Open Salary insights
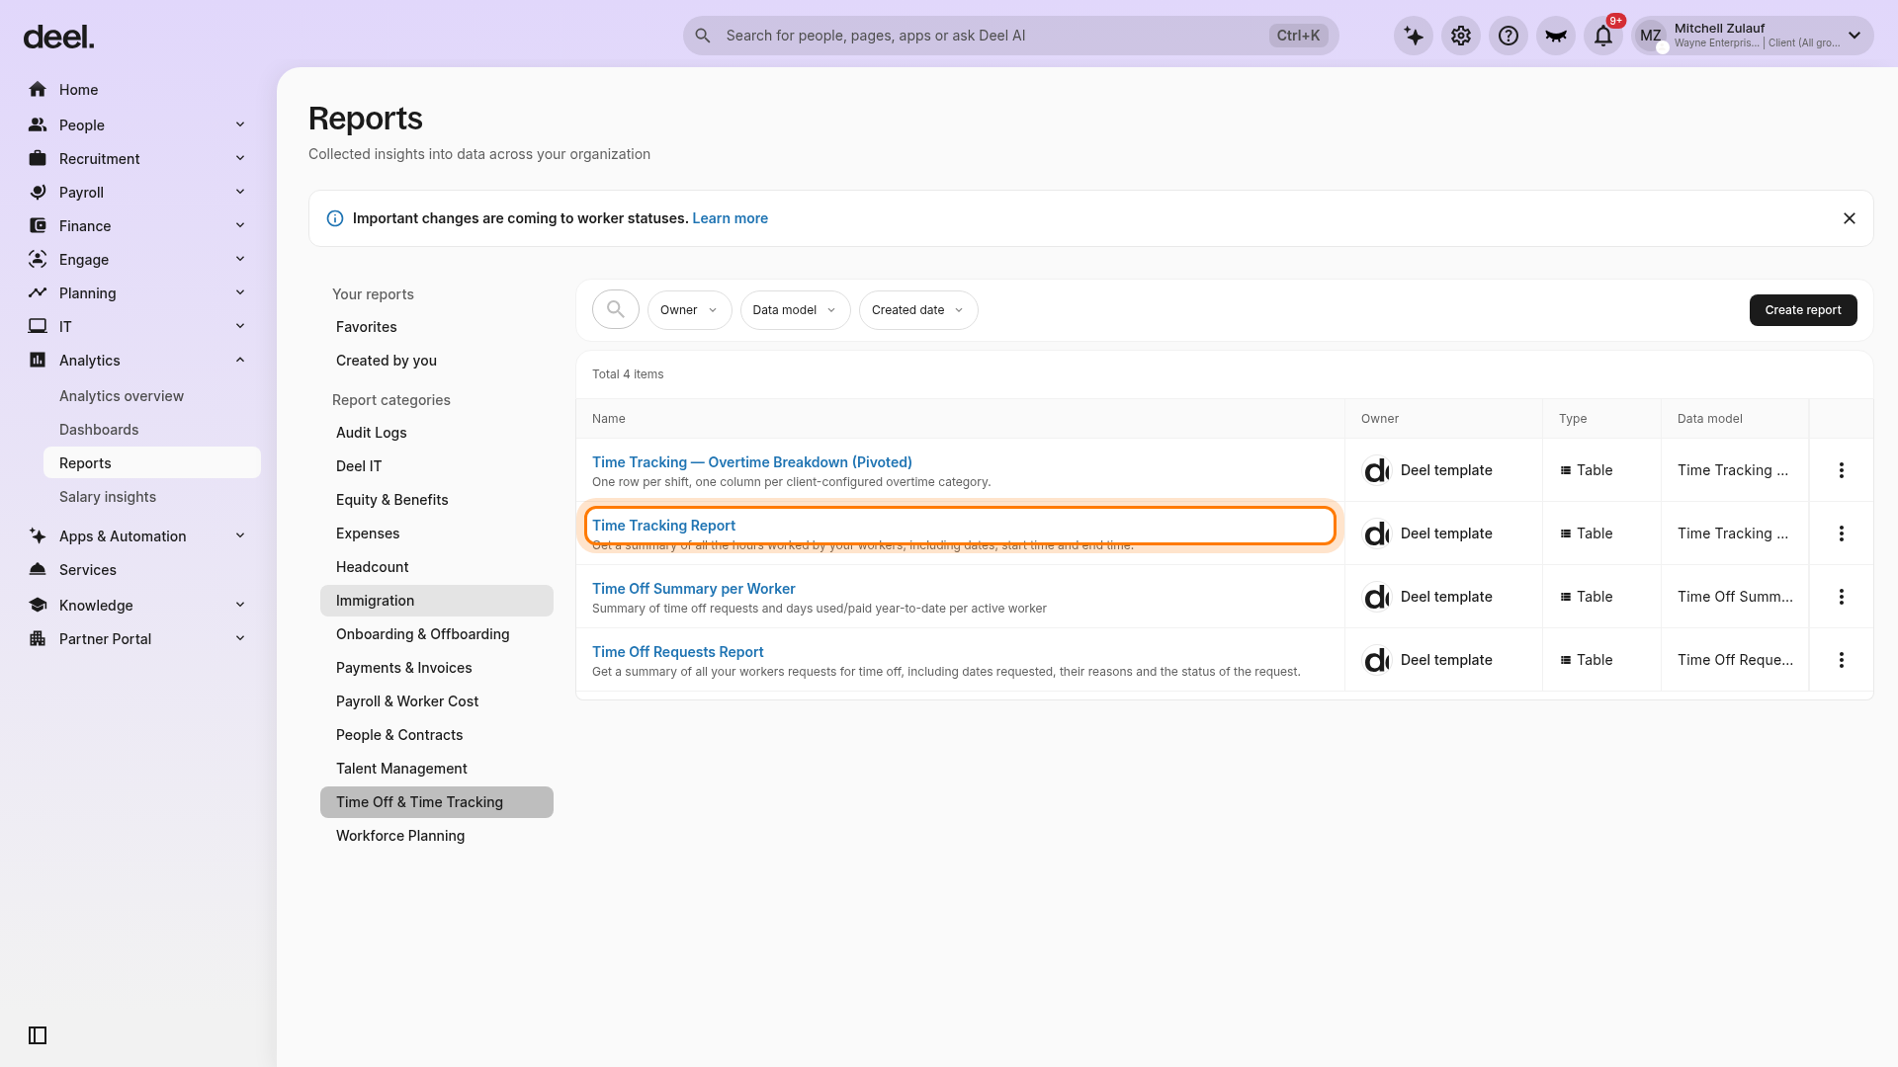The width and height of the screenshot is (1898, 1067). tap(108, 497)
